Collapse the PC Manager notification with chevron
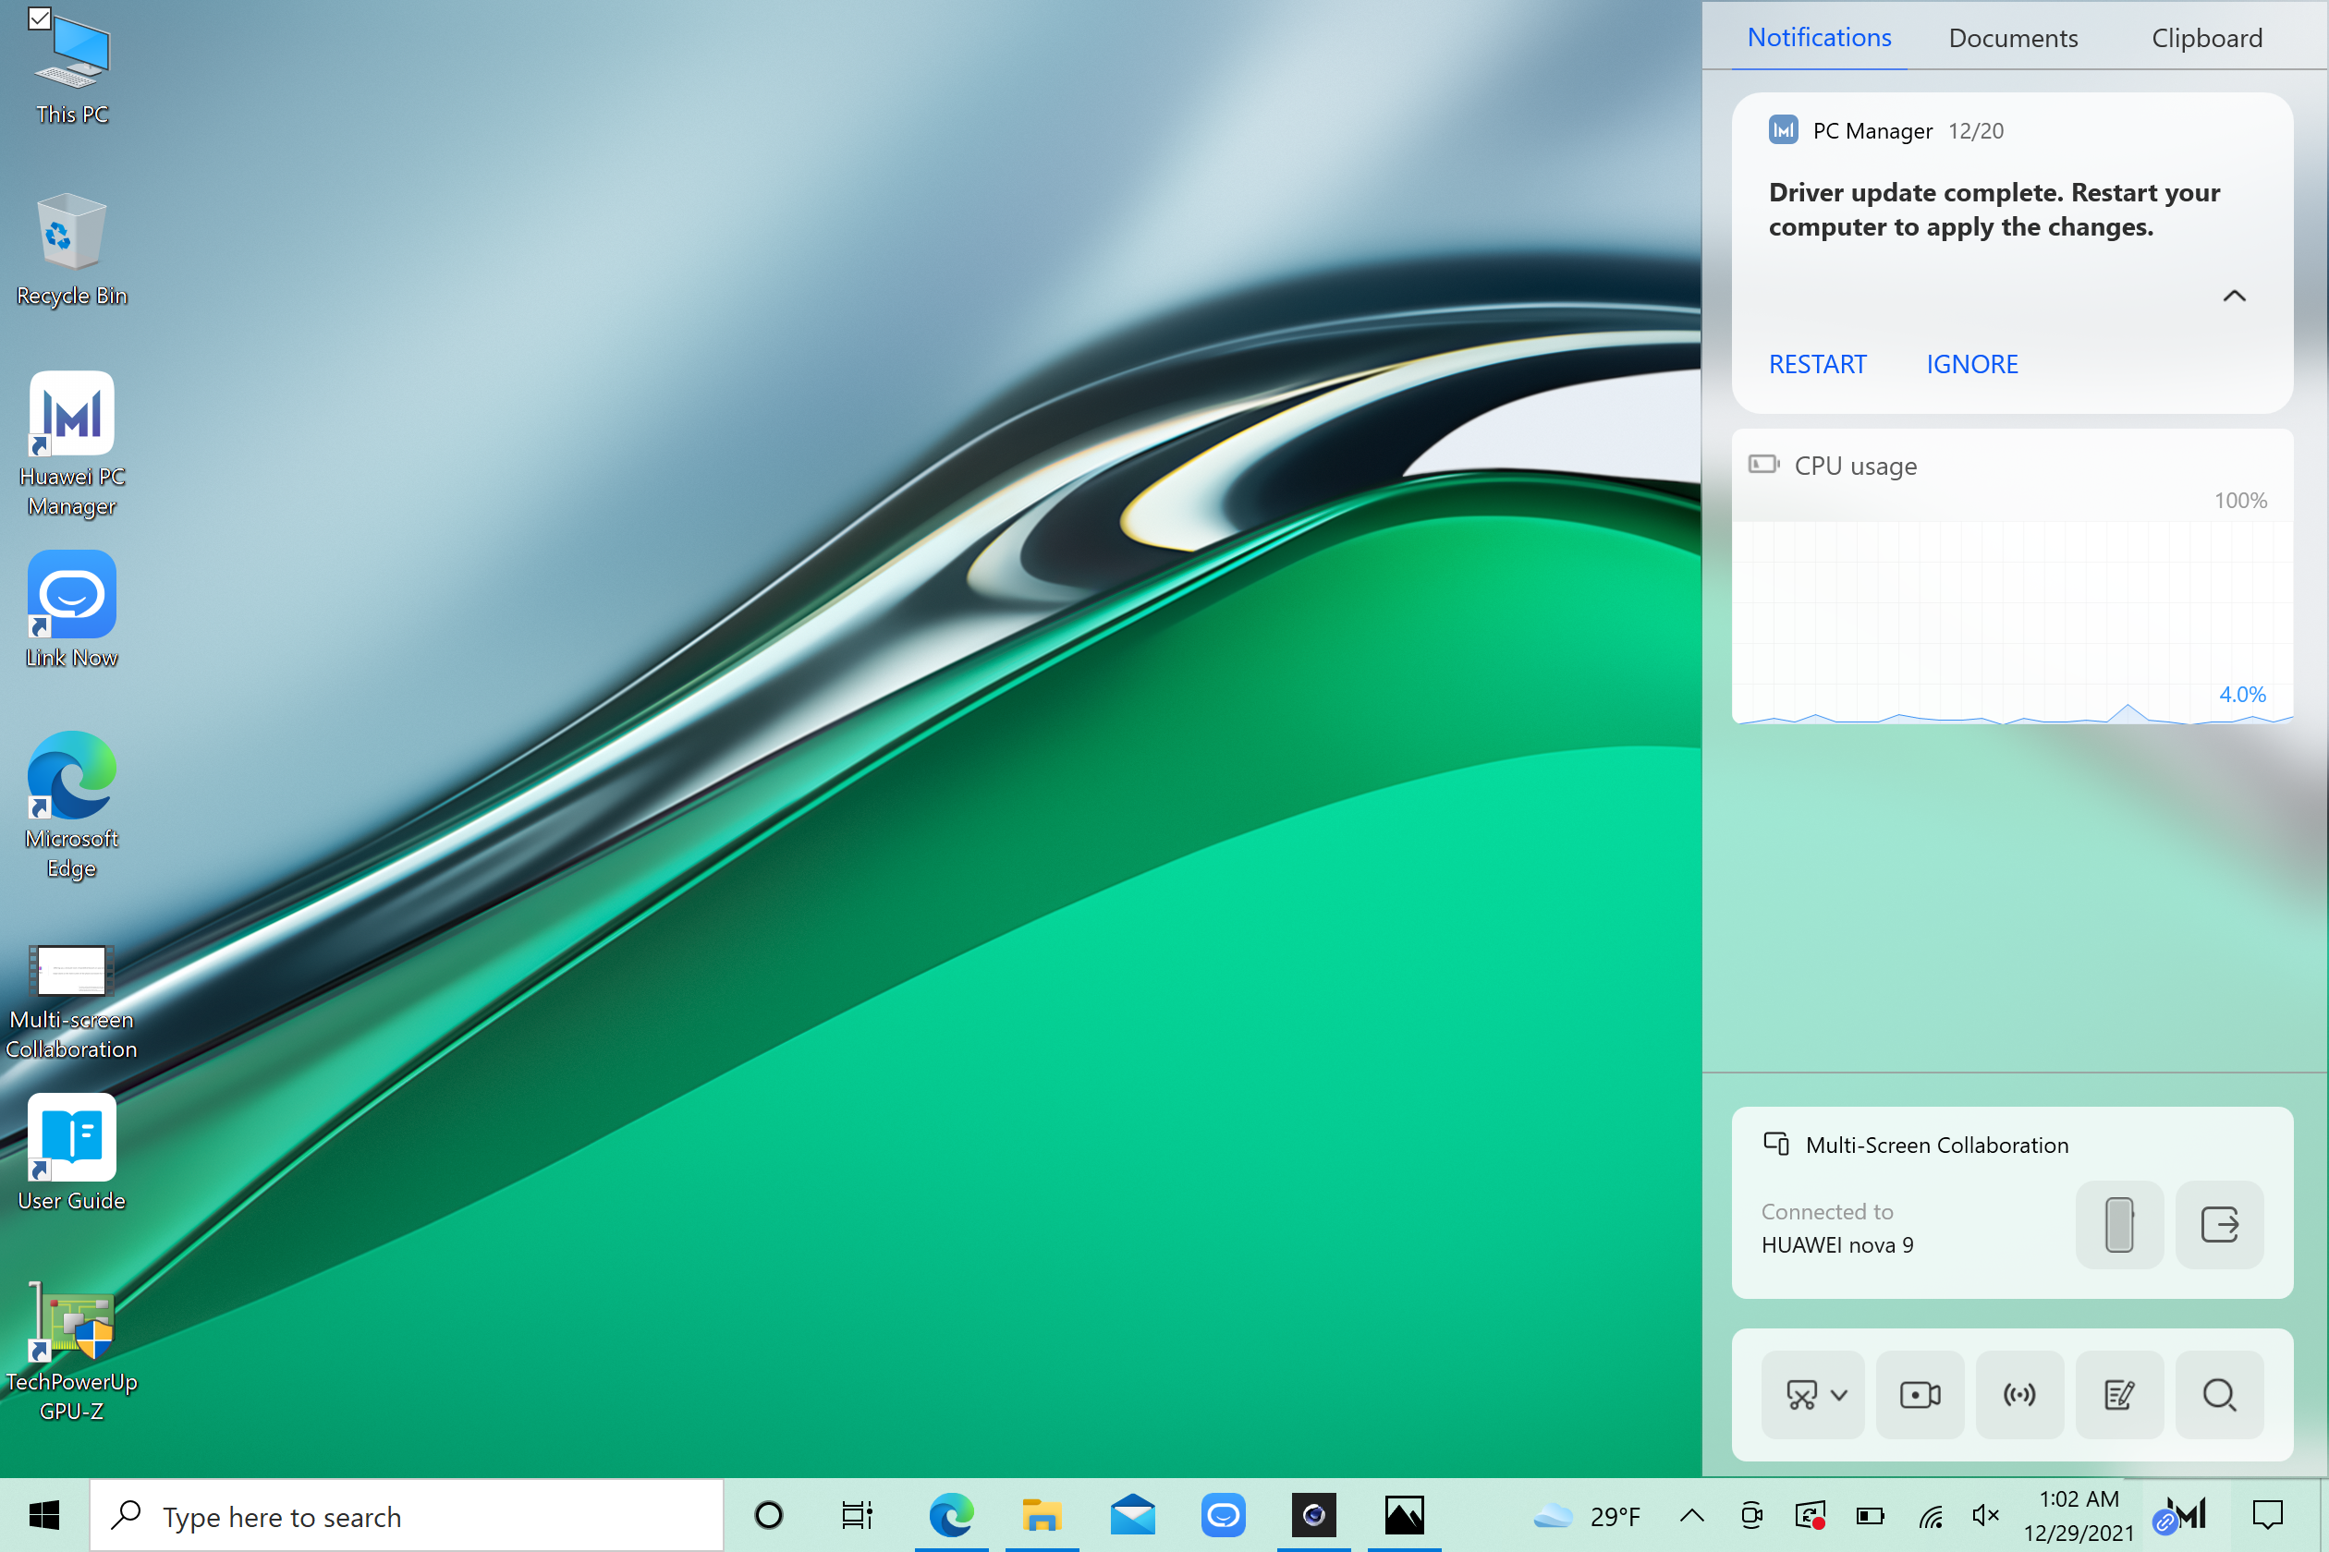Viewport: 2329px width, 1552px height. 2233,296
